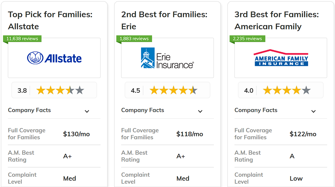Open the 11,638 reviews badge

click(22, 39)
